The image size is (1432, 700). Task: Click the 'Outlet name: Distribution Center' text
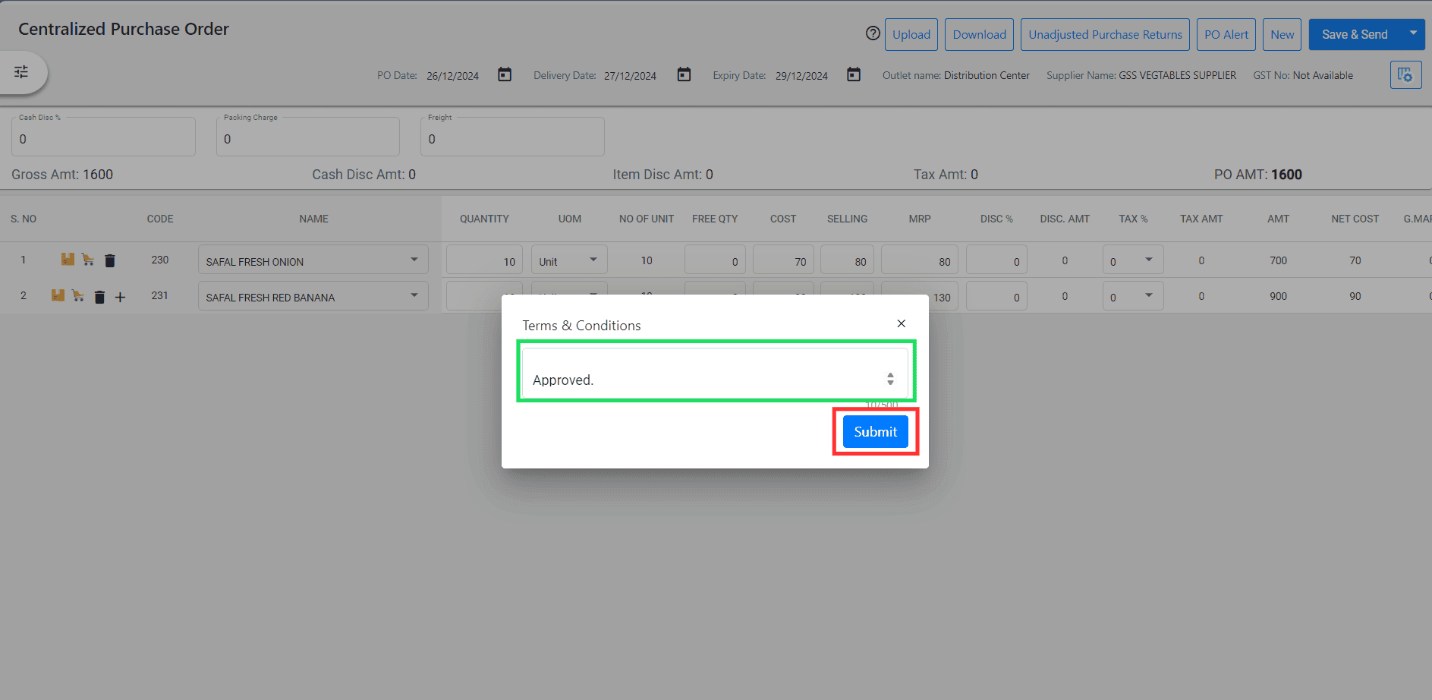click(x=956, y=75)
